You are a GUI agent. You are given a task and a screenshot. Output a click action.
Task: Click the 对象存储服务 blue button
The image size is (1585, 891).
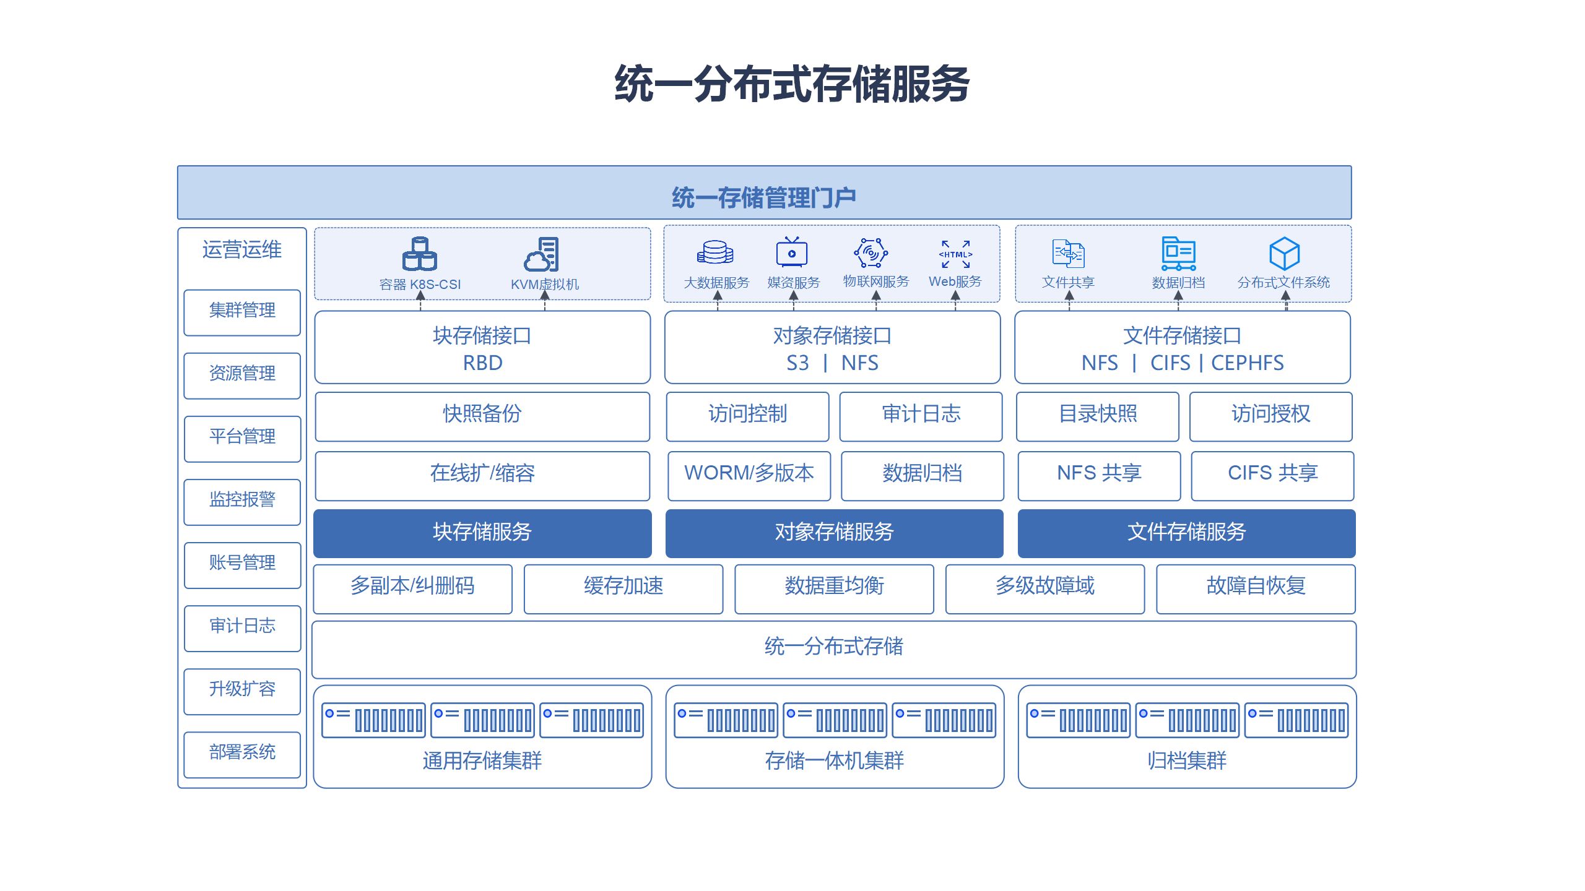pos(834,533)
